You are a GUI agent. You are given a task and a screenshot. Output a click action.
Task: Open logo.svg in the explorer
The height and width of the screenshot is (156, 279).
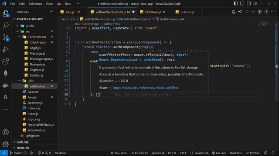point(34,119)
